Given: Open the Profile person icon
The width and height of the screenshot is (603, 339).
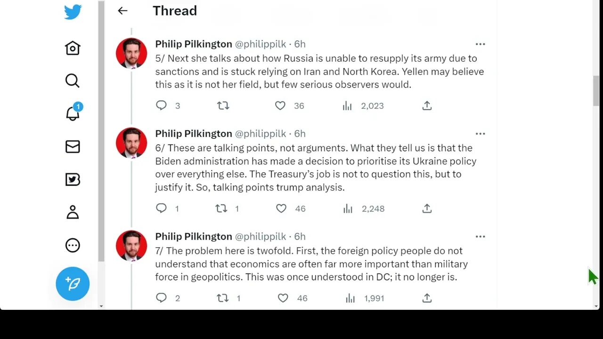Looking at the screenshot, I should (73, 212).
